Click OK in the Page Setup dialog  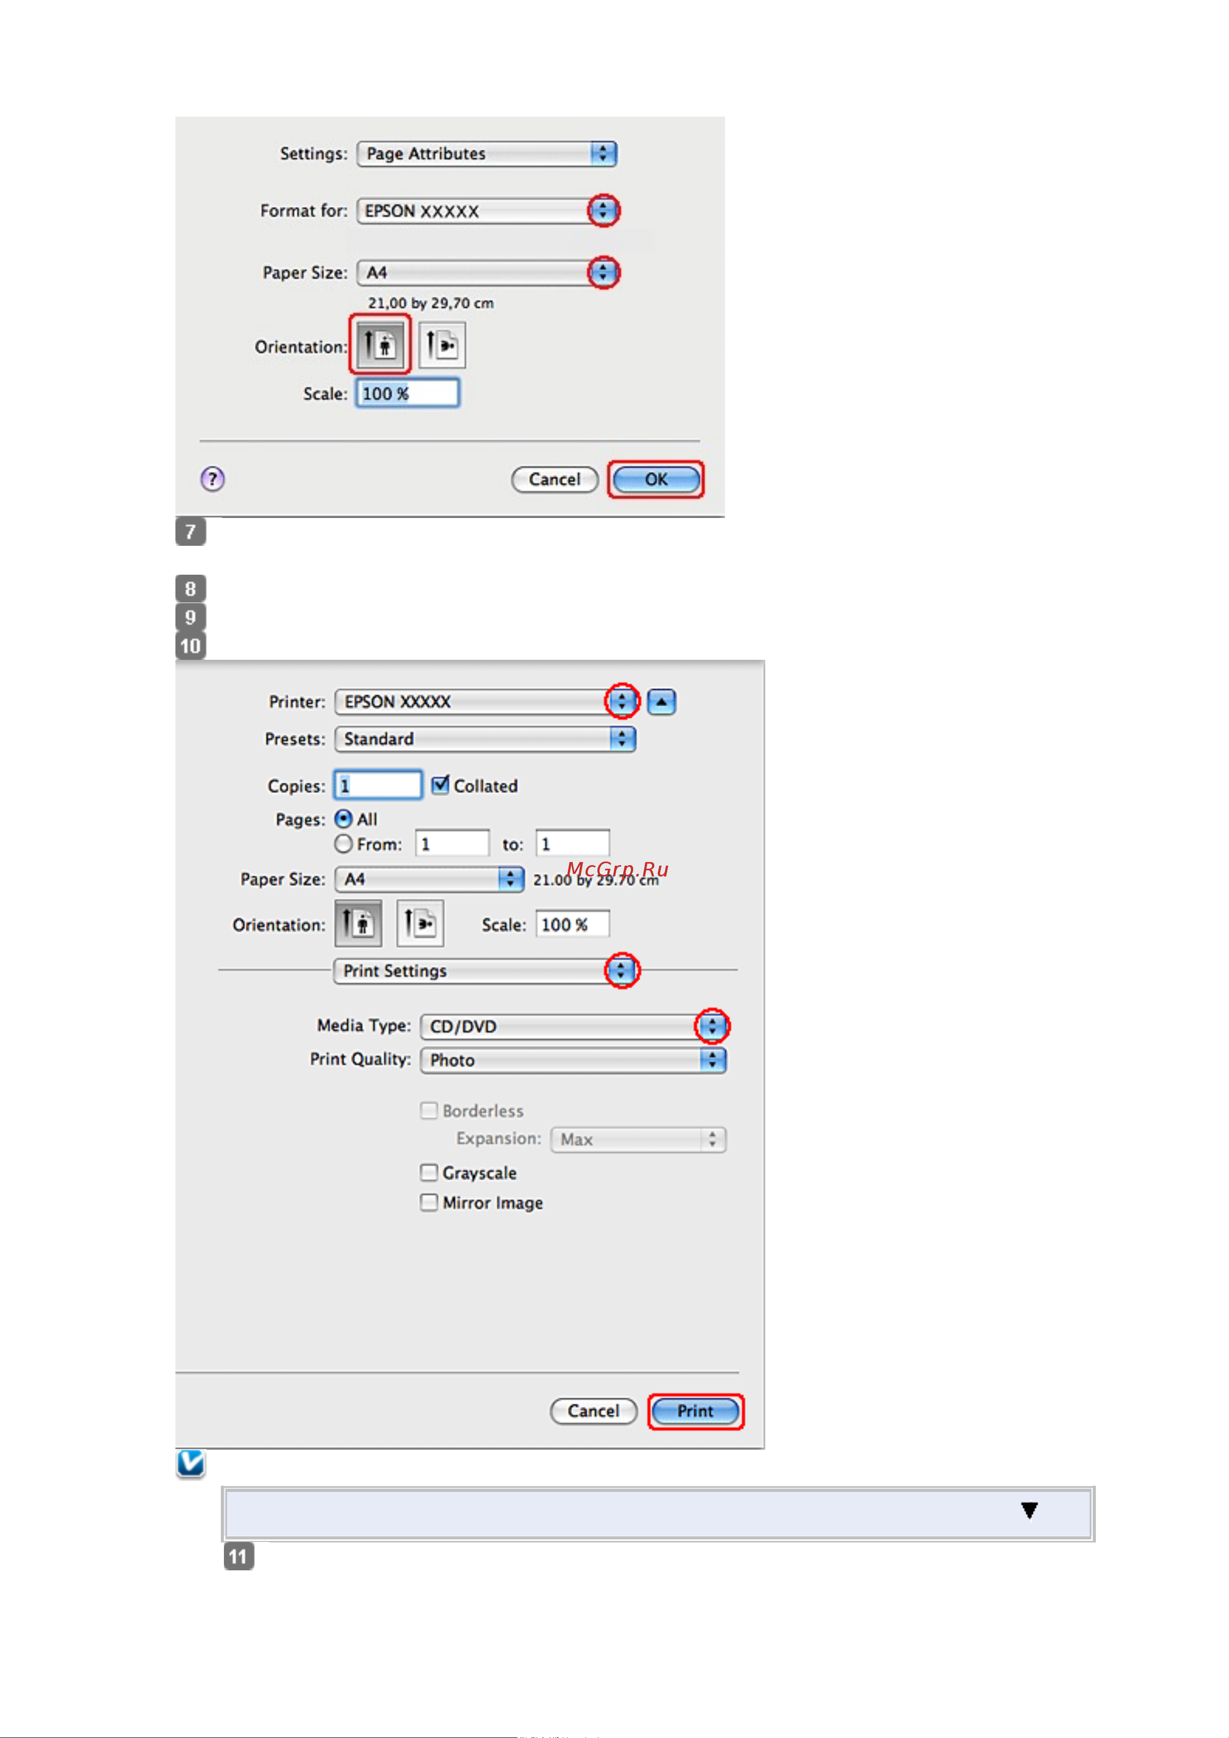click(x=656, y=479)
